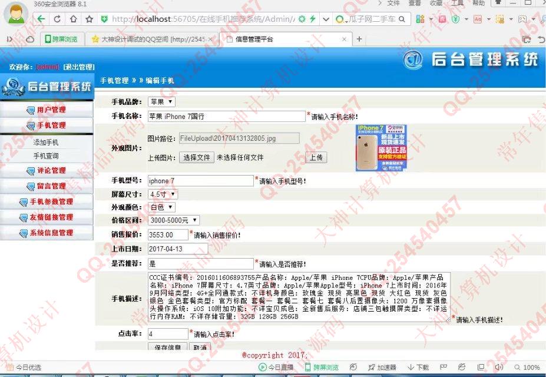Focus the 是否推荐 input field
546x377 pixels.
pos(201,263)
